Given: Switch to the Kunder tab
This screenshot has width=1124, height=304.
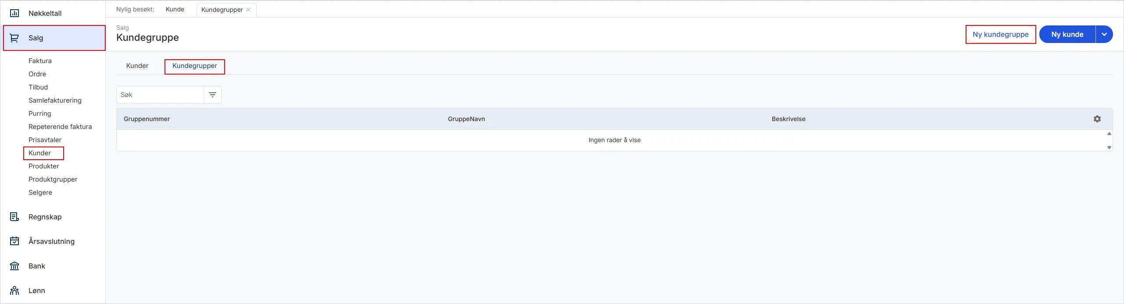Looking at the screenshot, I should 137,66.
